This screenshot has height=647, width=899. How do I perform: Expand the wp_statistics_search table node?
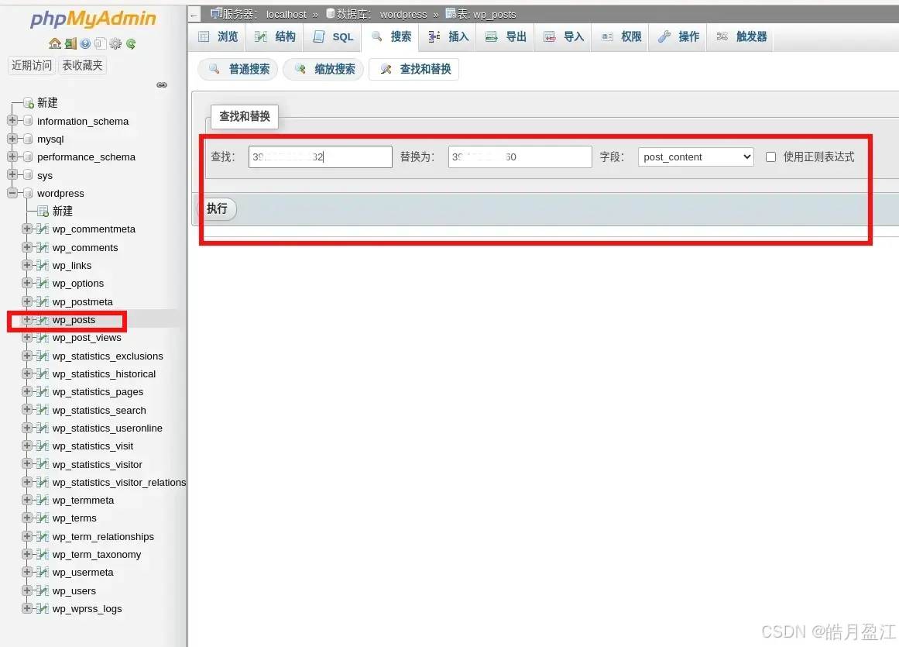coord(26,410)
